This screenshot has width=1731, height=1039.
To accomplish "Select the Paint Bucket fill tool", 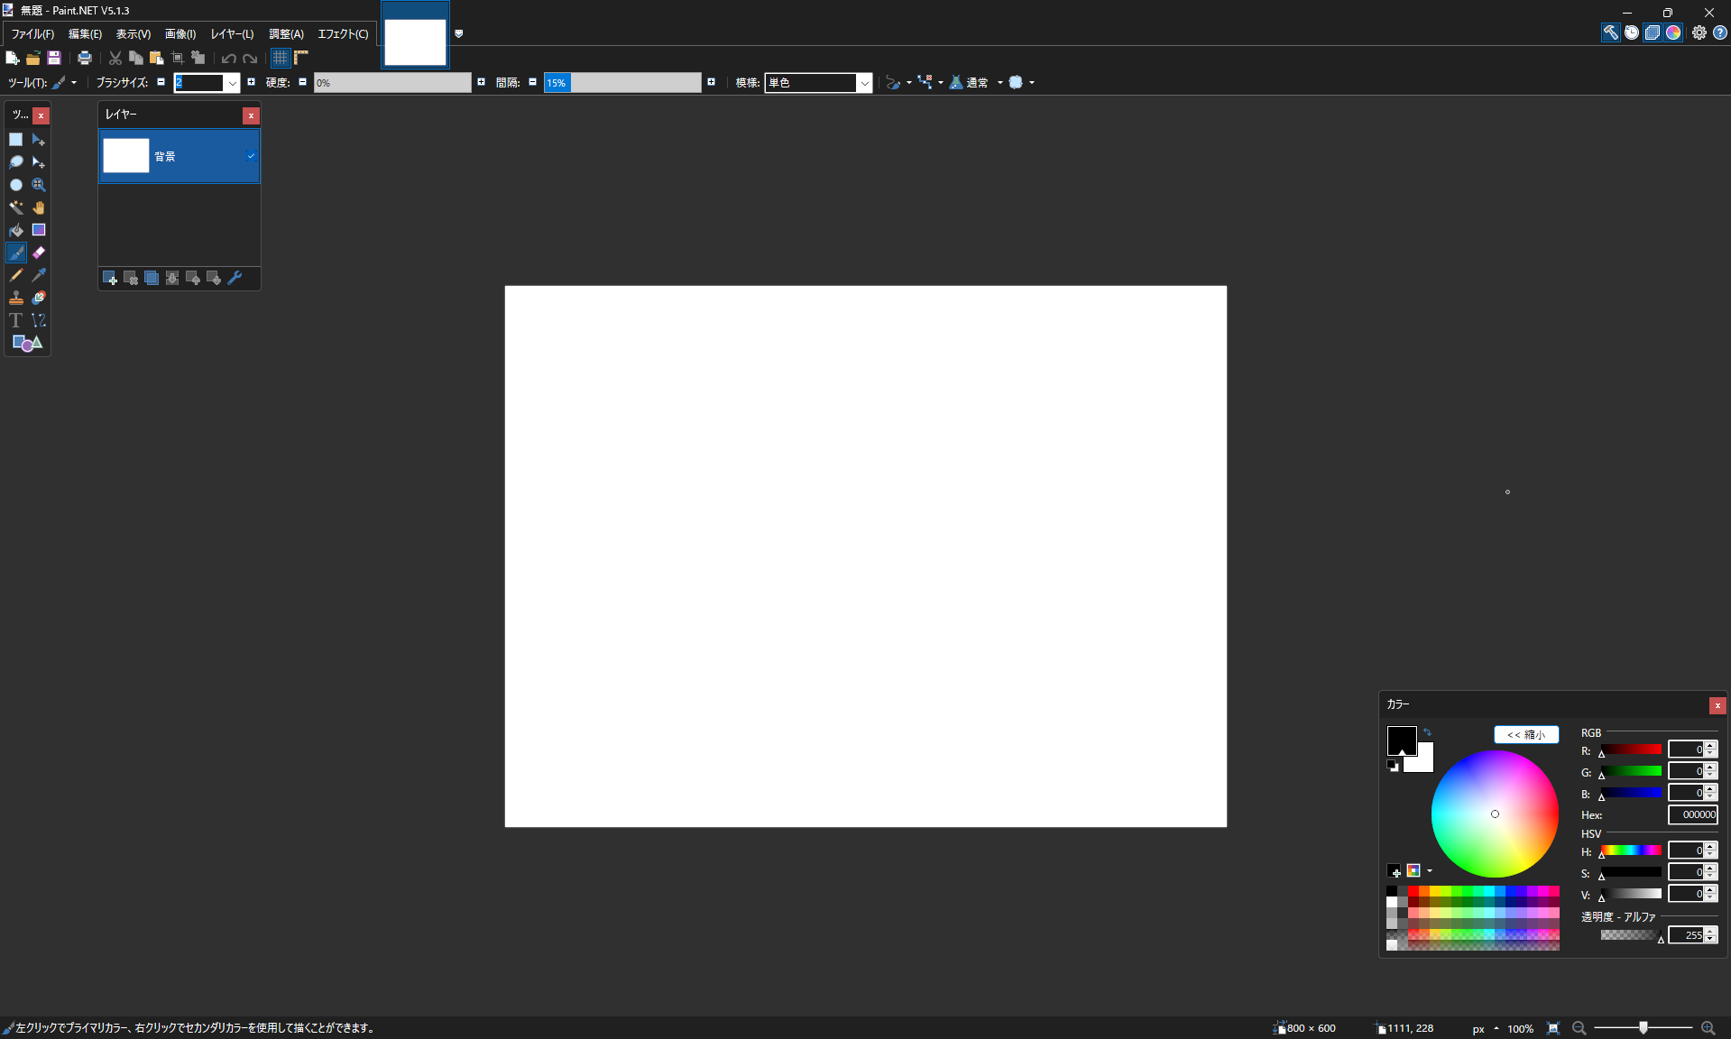I will pyautogui.click(x=16, y=230).
